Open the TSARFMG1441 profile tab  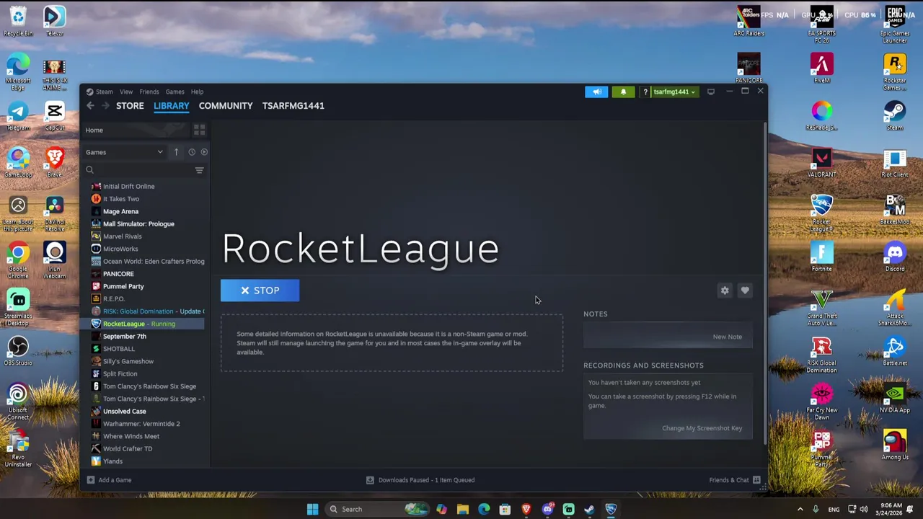(293, 106)
